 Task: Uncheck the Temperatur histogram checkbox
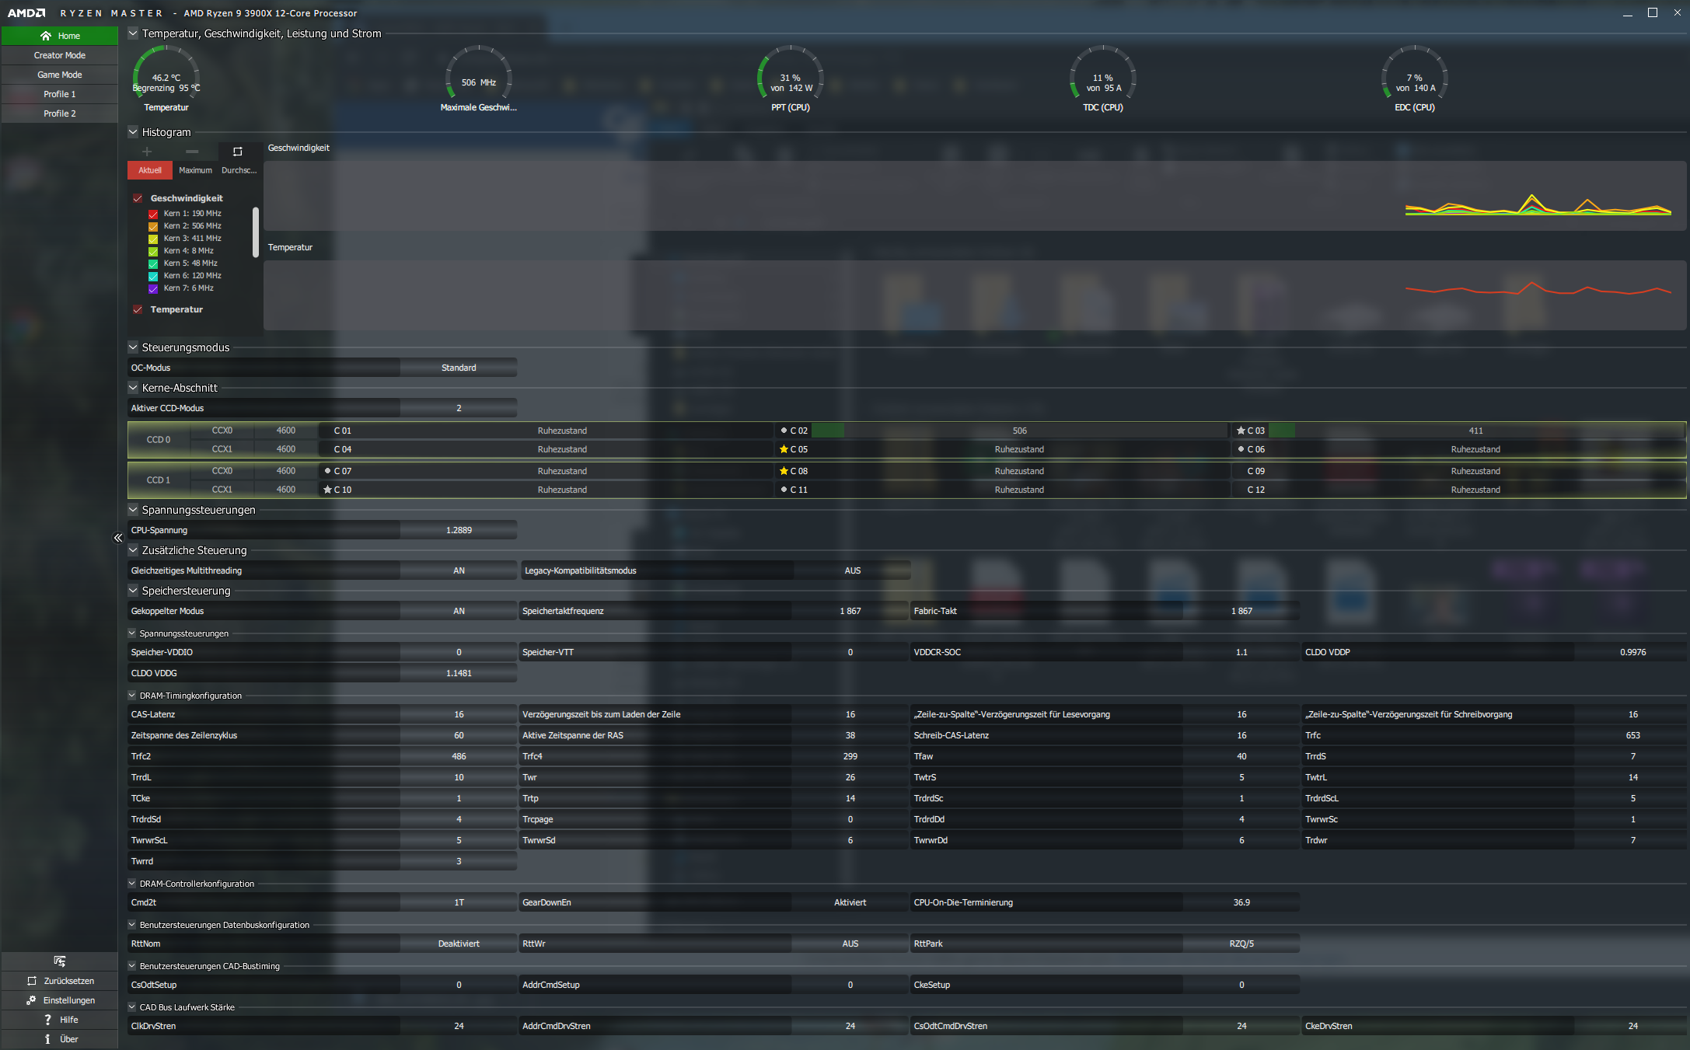(138, 309)
